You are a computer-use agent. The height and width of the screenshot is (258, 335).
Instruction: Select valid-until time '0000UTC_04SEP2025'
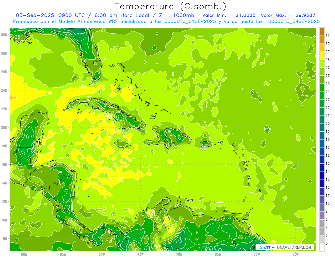point(294,21)
